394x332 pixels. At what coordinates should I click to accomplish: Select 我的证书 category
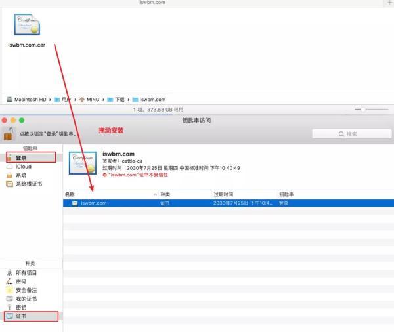tap(31, 299)
